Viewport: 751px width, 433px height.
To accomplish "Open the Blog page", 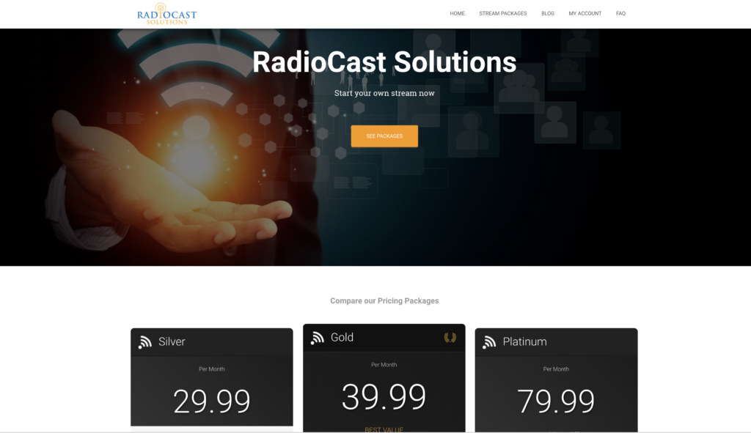I will pos(548,13).
